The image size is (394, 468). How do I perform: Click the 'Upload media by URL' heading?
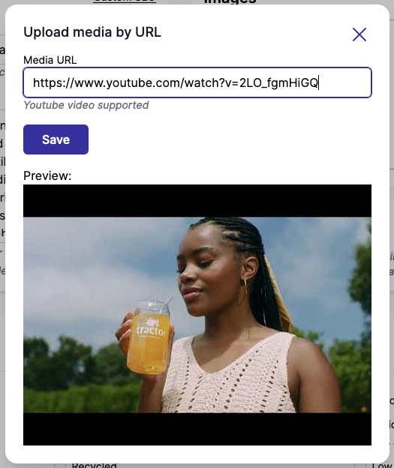click(92, 32)
